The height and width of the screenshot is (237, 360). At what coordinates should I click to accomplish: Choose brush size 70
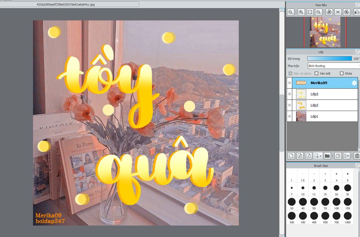325,204
